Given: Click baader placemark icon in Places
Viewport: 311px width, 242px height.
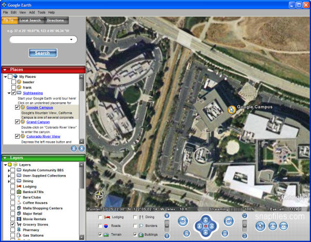Looking at the screenshot, I should click(x=19, y=82).
